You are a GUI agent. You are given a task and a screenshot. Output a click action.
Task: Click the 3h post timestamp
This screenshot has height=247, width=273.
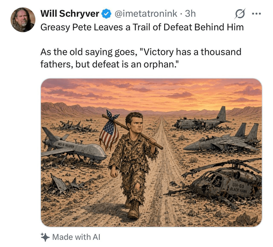tap(190, 14)
